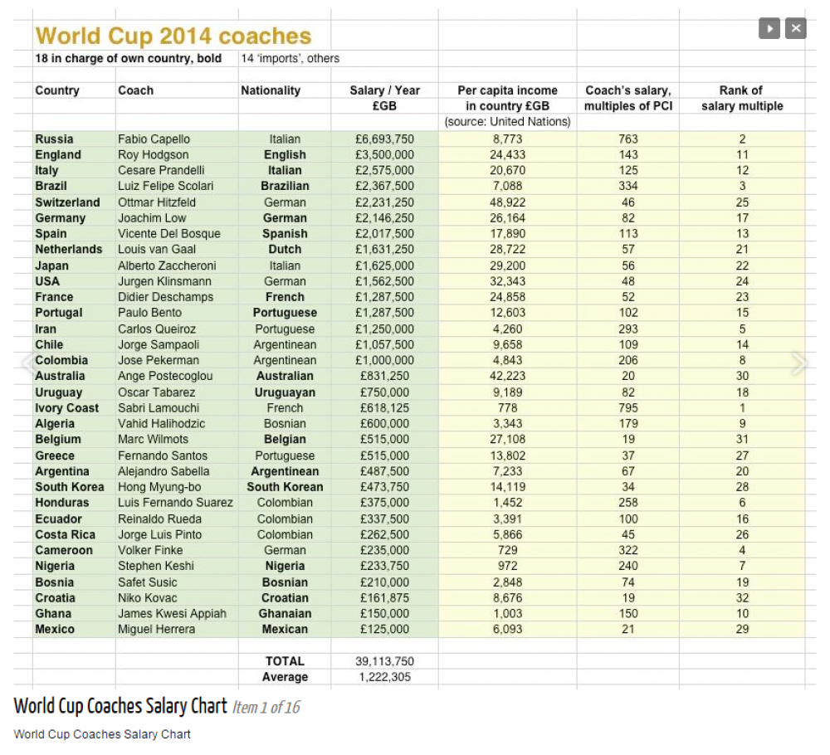This screenshot has width=830, height=755.
Task: Click the Item 1 of 16 counter
Action: (x=266, y=708)
